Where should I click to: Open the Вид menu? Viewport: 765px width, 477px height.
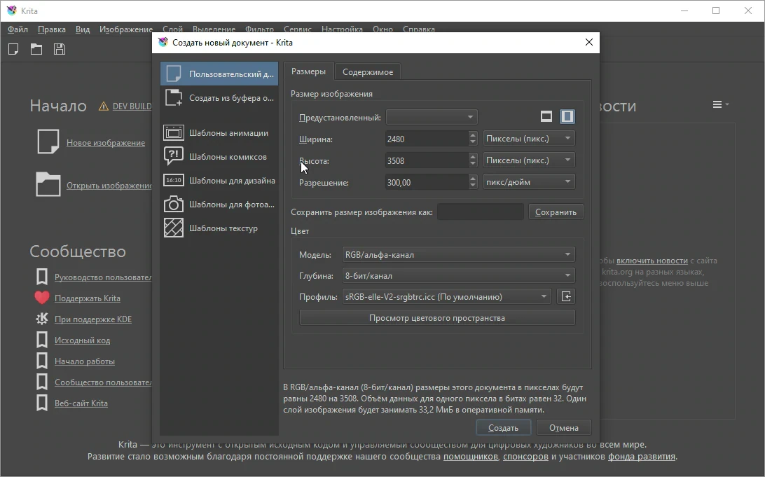coord(83,29)
